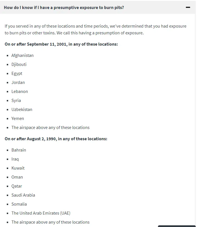This screenshot has width=198, height=227.
Task: Click the Egypt list entry
Action: [x=17, y=74]
